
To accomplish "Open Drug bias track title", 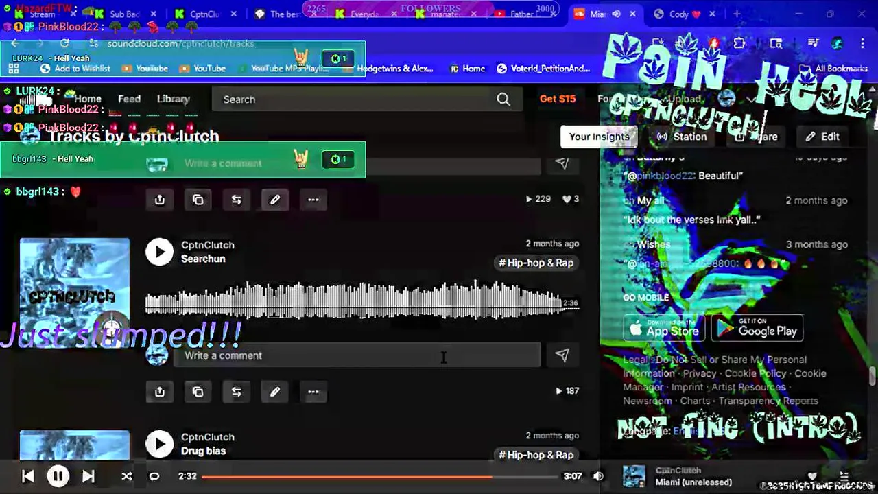I will (x=203, y=451).
